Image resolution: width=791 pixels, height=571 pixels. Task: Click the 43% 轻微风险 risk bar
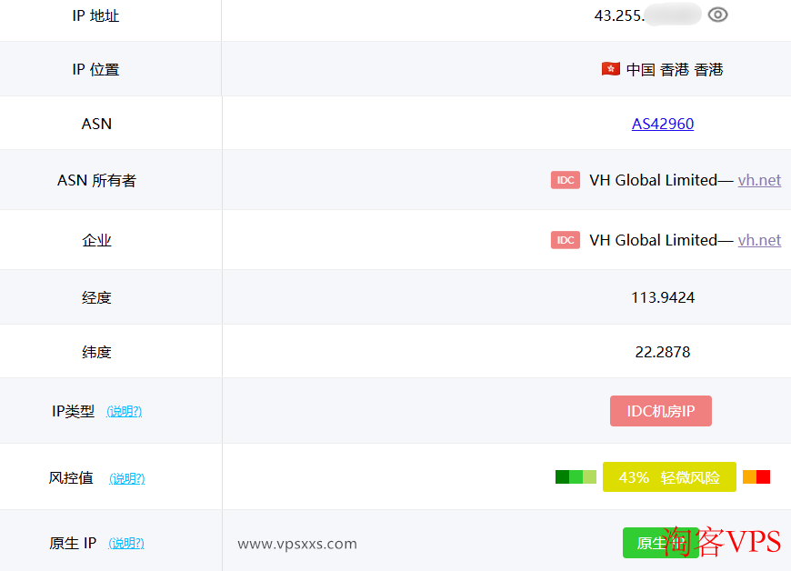669,476
